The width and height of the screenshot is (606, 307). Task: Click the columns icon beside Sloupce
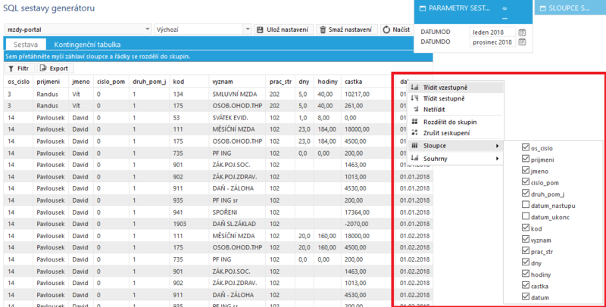[x=414, y=145]
